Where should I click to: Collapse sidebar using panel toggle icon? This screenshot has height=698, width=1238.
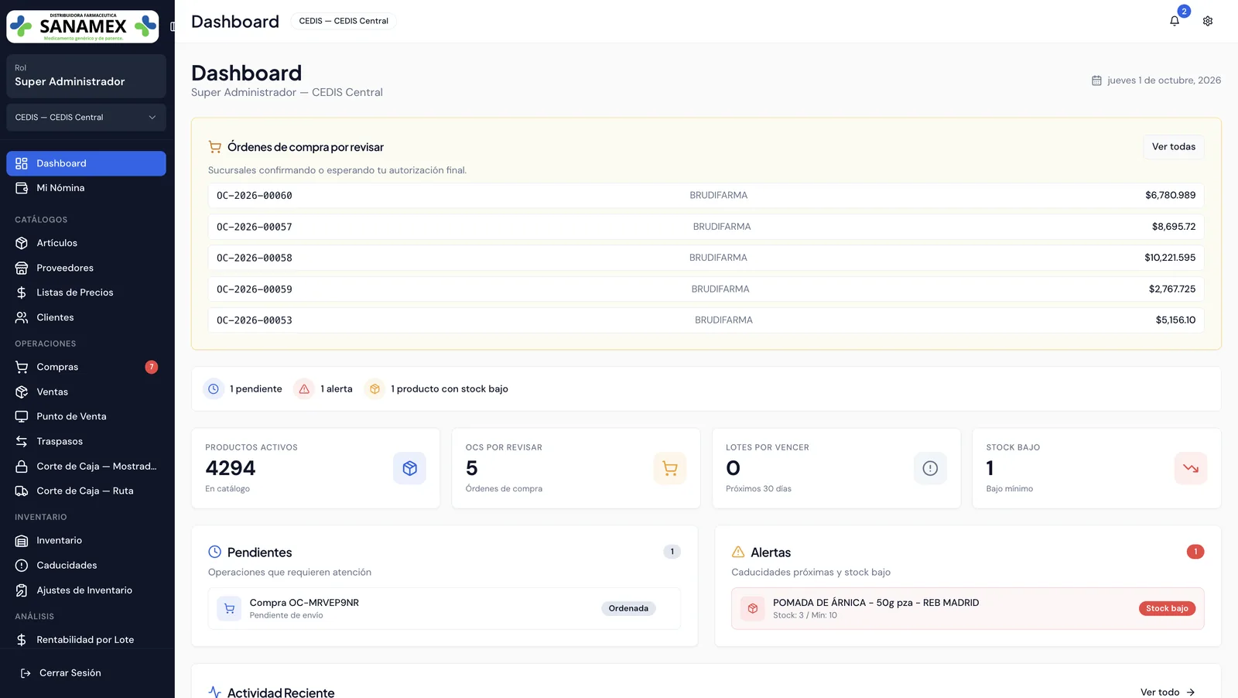(172, 26)
